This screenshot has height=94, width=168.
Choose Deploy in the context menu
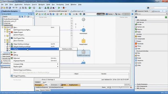35,49
